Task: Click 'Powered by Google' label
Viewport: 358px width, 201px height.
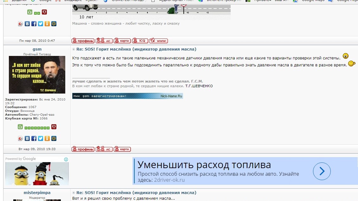Action: pyautogui.click(x=21, y=159)
